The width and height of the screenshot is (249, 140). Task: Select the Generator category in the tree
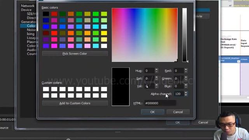tap(28, 22)
